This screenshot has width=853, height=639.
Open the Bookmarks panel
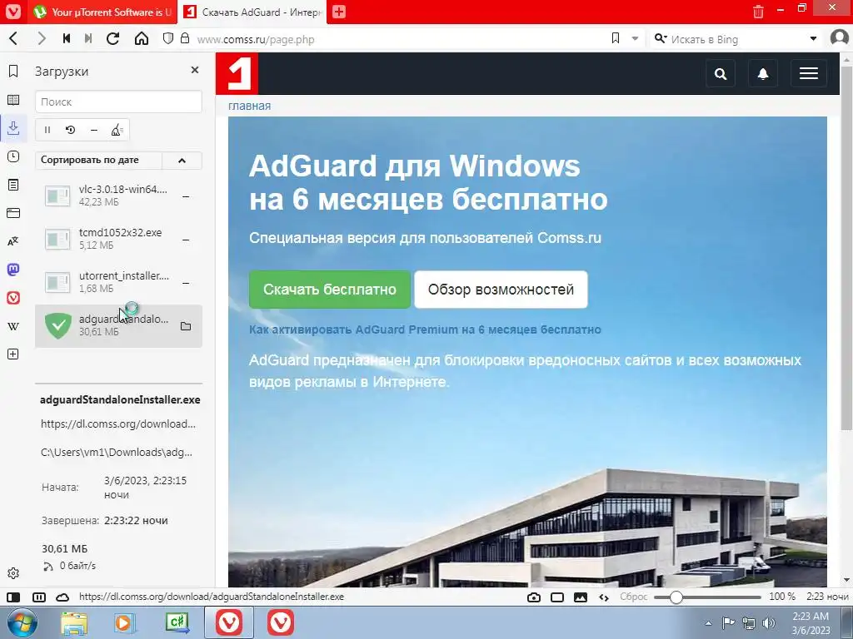click(x=13, y=72)
